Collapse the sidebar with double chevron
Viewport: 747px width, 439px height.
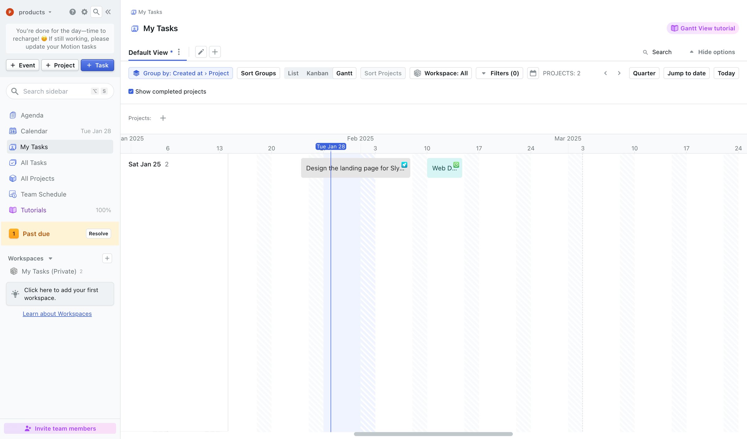(108, 12)
